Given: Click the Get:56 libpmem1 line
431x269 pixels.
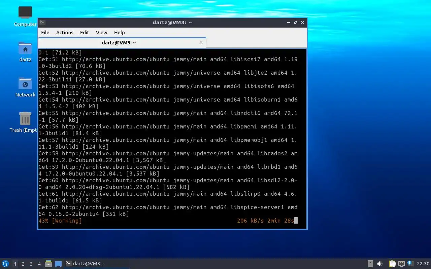Looking at the screenshot, I should coord(168,130).
